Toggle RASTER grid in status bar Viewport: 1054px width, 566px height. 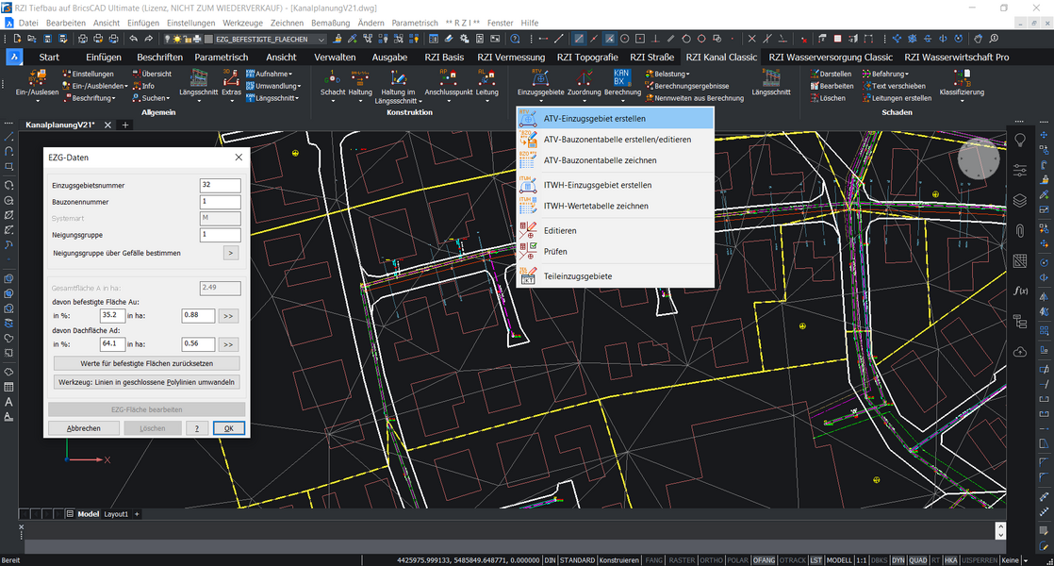[x=682, y=560]
